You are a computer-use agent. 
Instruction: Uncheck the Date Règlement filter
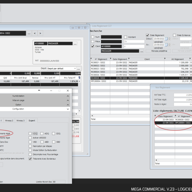[x=148, y=35]
